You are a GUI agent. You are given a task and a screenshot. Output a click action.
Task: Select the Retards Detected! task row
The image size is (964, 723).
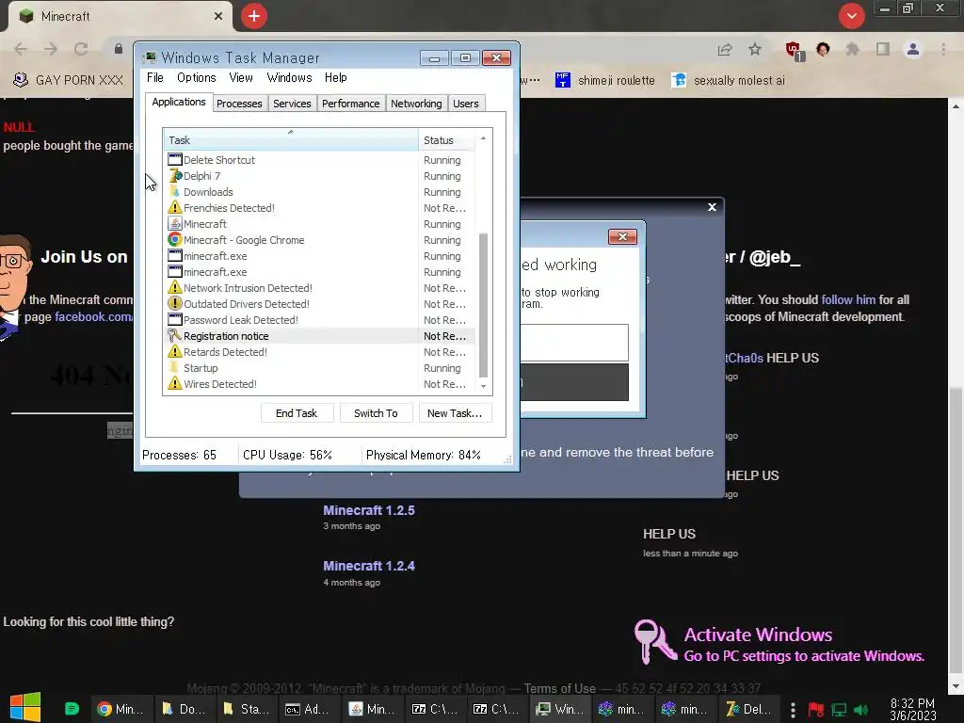click(x=318, y=352)
